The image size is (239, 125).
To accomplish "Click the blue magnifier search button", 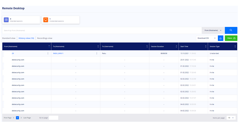I will coord(231,30).
